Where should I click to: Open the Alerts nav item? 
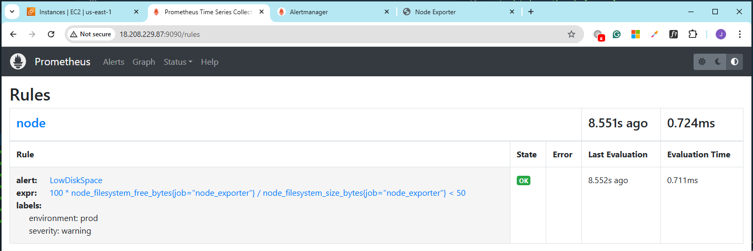(114, 62)
